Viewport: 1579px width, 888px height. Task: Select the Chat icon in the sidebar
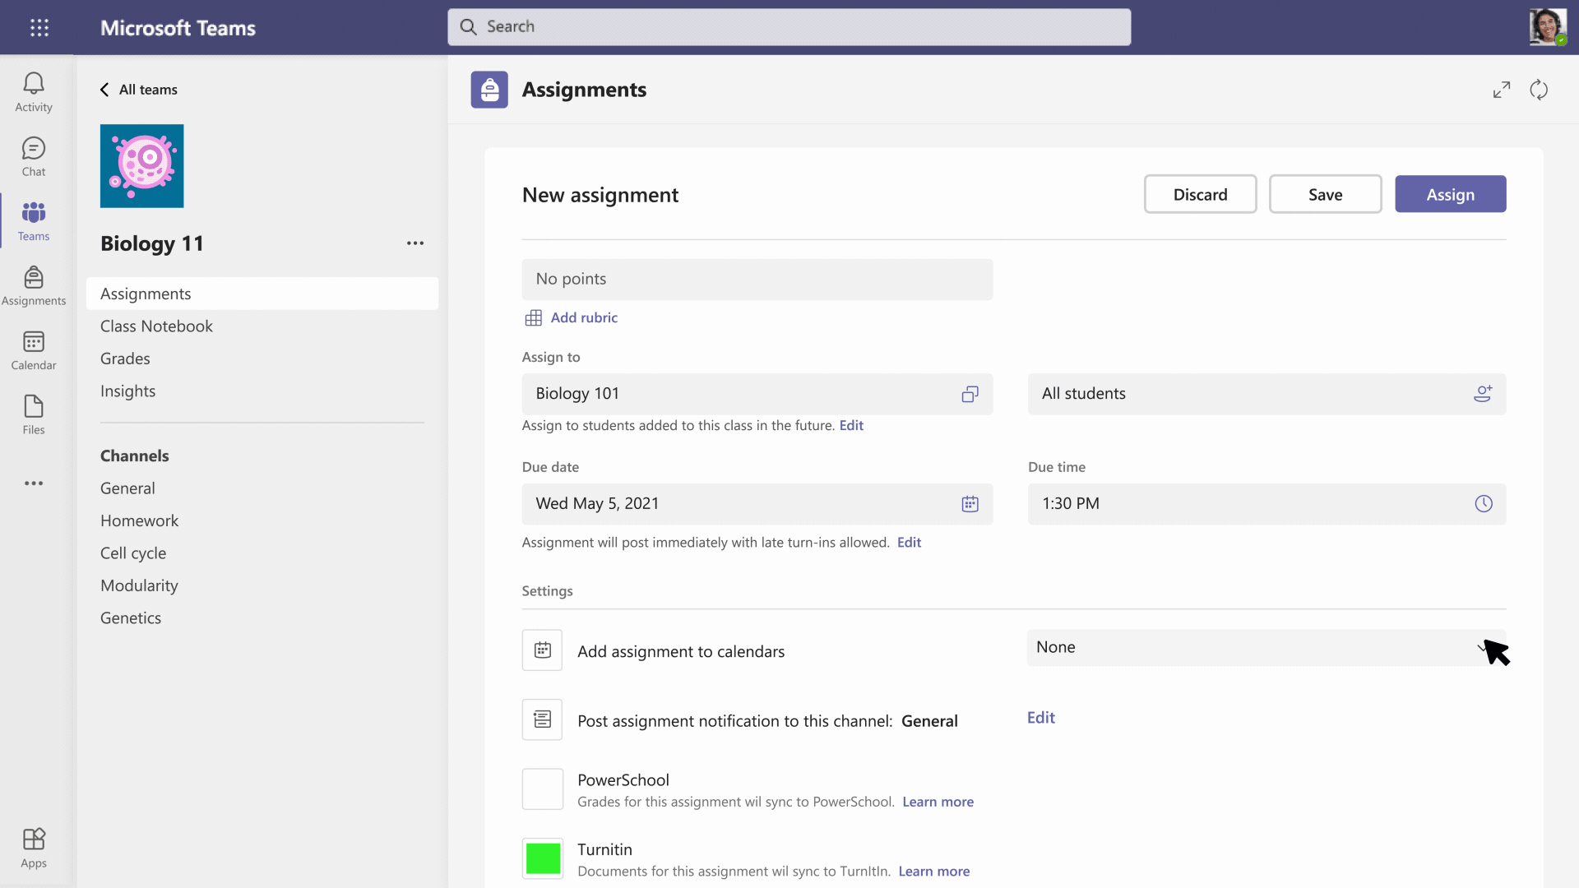(33, 156)
